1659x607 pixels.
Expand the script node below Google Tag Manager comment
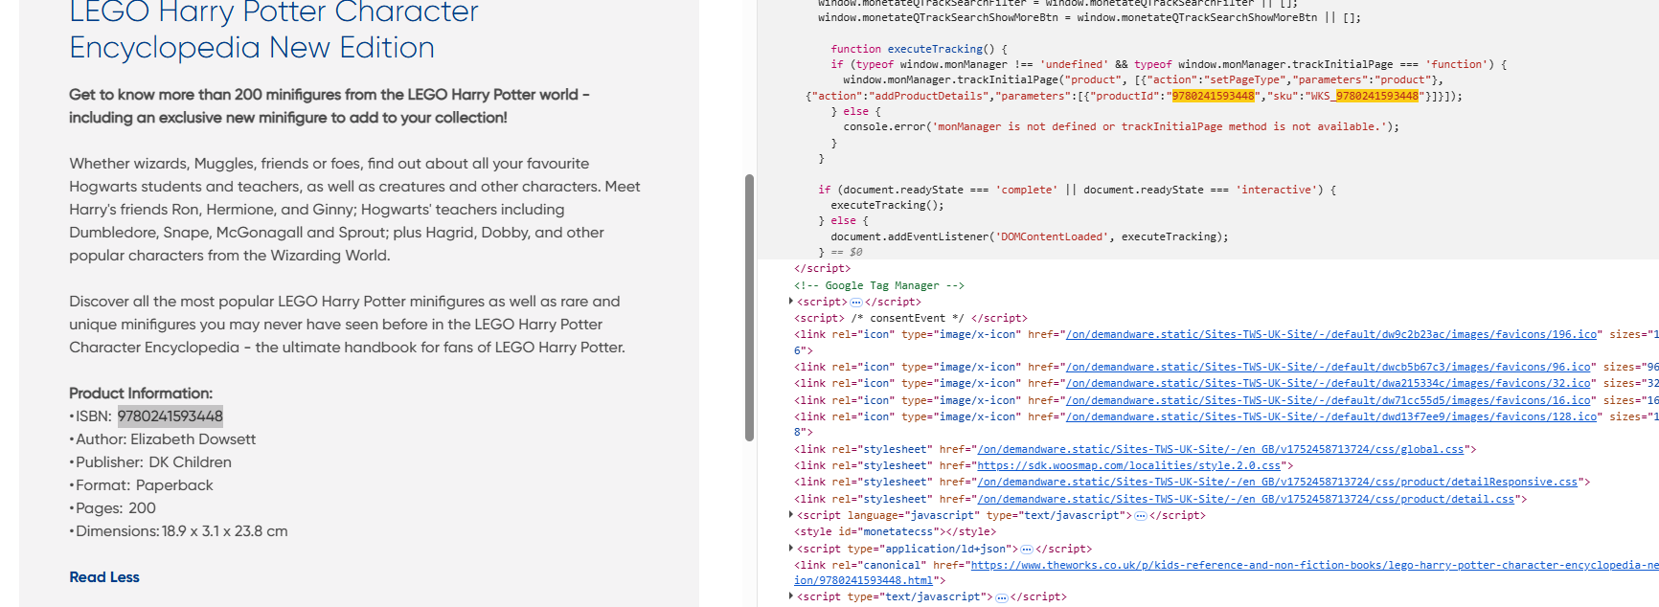tap(790, 302)
